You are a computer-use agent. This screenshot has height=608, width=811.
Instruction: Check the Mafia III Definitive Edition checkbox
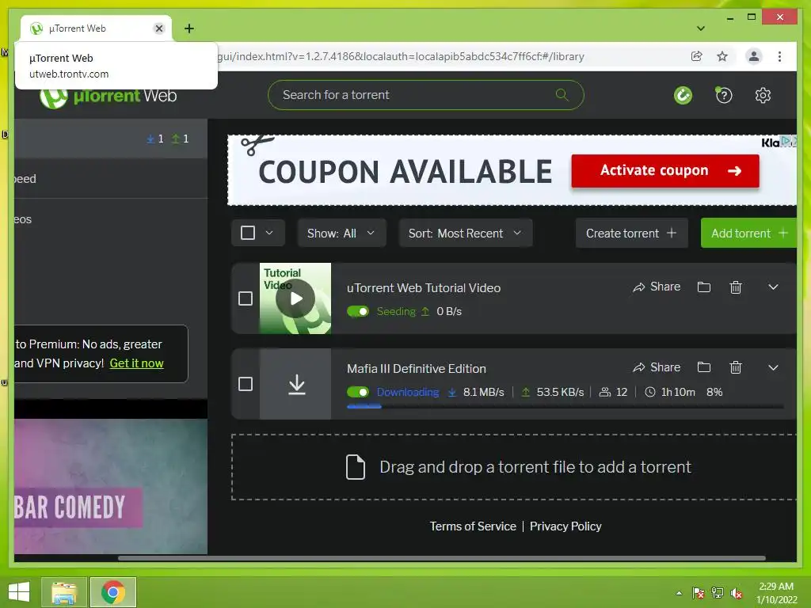246,384
